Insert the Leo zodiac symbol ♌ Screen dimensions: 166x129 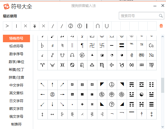82,65
